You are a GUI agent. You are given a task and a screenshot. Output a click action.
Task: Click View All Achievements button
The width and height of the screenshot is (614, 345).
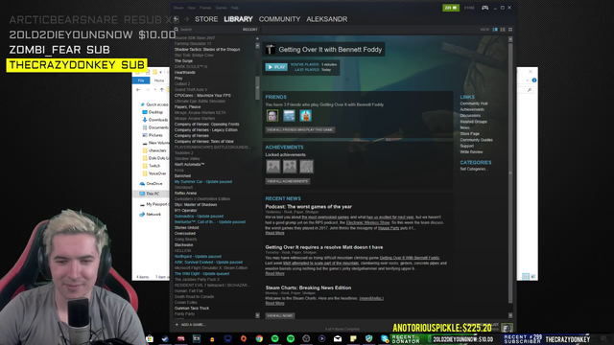coord(288,181)
